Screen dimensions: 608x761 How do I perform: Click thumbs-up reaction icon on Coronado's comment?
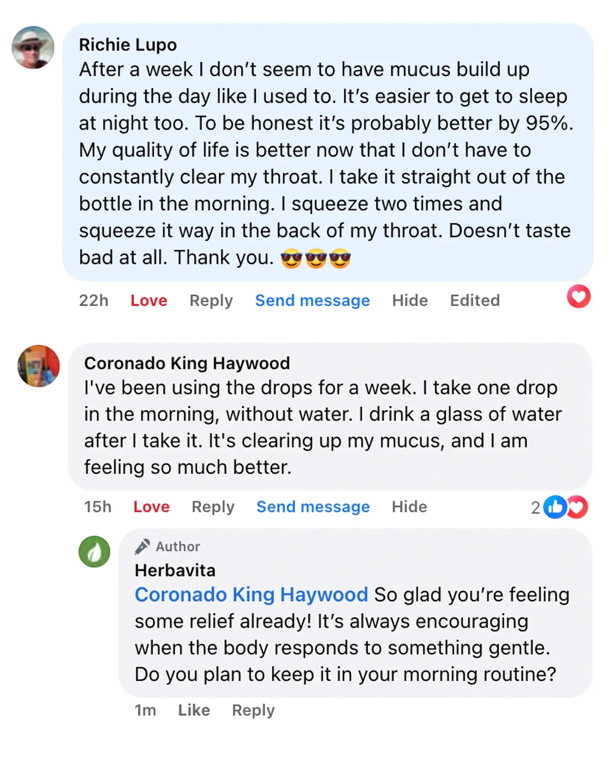pos(555,507)
